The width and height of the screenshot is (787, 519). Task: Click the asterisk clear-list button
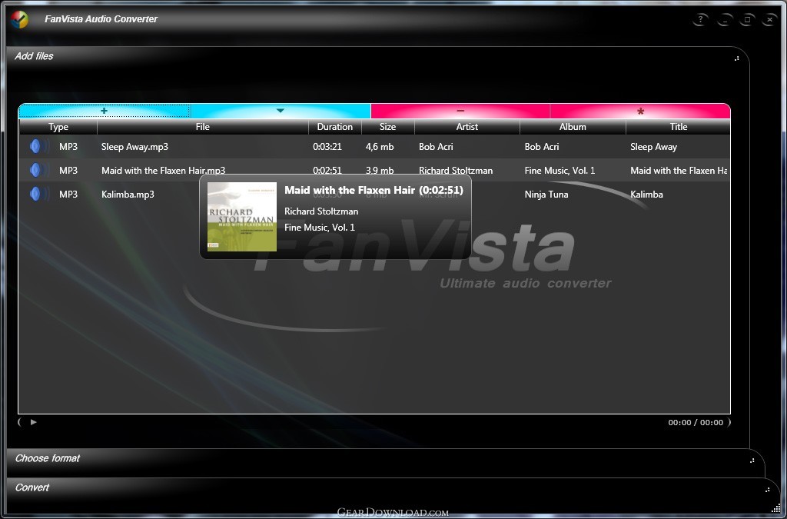coord(640,111)
